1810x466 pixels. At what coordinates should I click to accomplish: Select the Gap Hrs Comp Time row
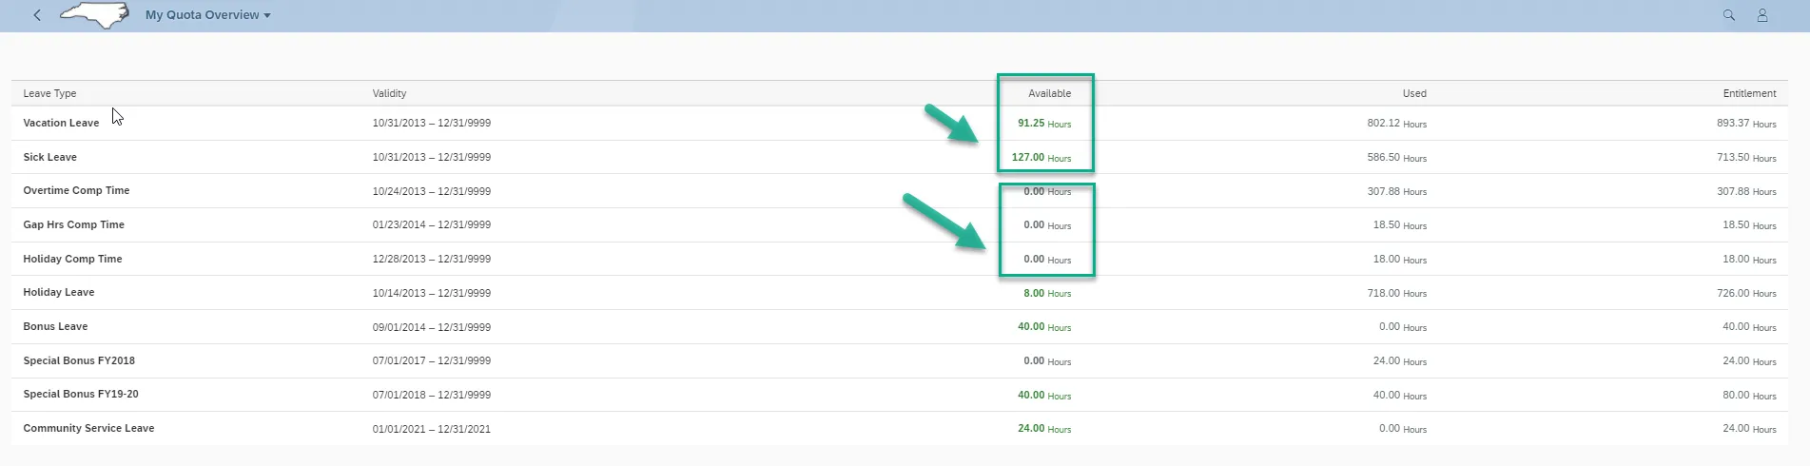[74, 224]
